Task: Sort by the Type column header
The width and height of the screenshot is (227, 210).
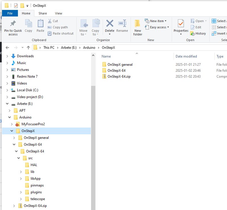Action: pyautogui.click(x=221, y=56)
